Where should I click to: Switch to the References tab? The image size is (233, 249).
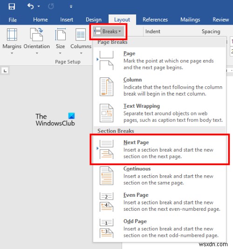tap(155, 20)
